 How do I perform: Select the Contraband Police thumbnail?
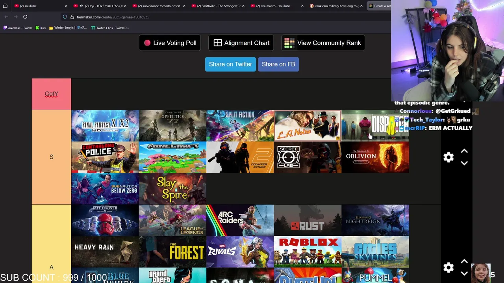tap(105, 157)
